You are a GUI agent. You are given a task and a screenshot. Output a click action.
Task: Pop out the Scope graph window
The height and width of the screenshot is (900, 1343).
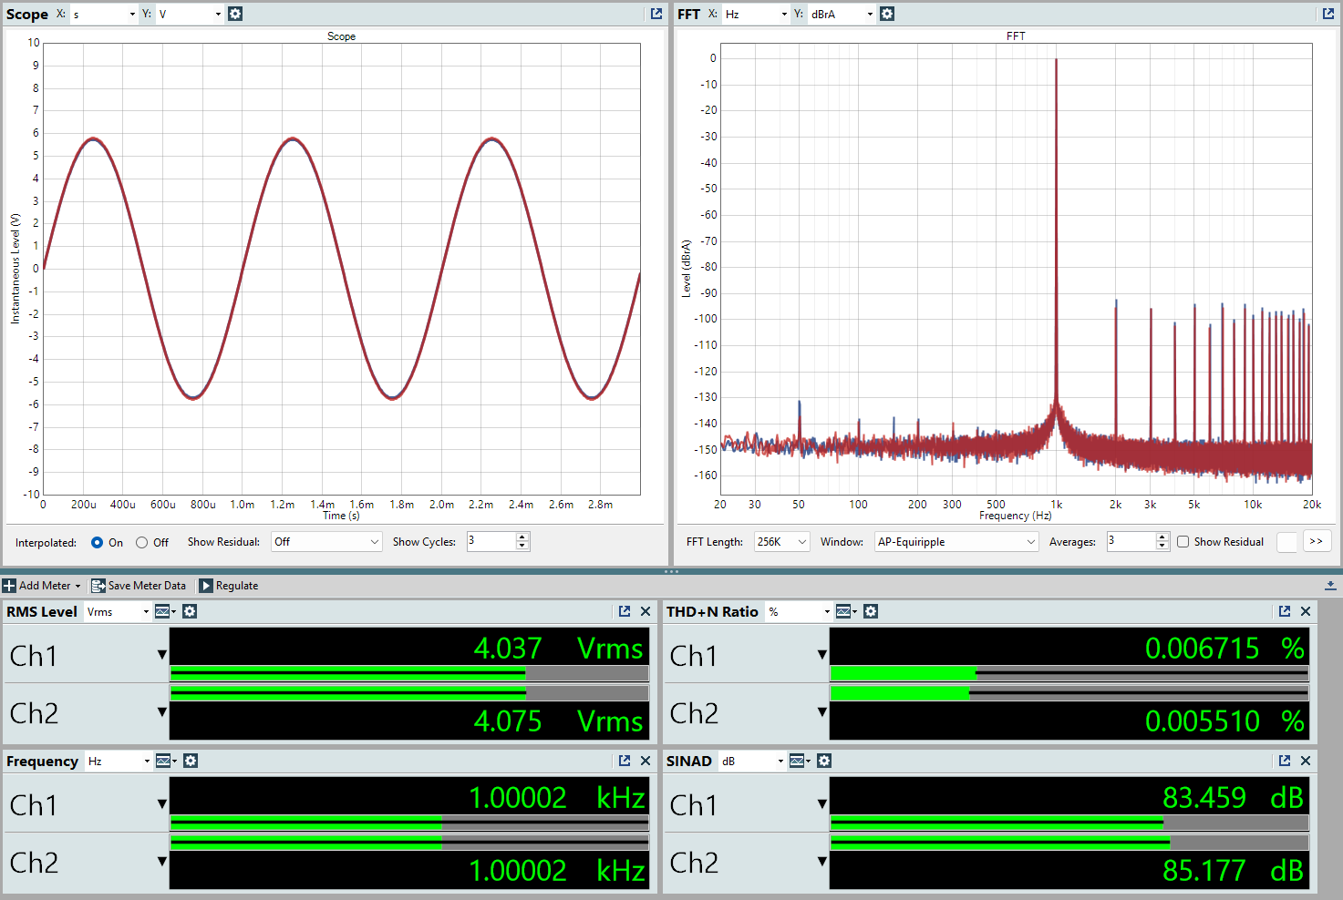click(656, 14)
